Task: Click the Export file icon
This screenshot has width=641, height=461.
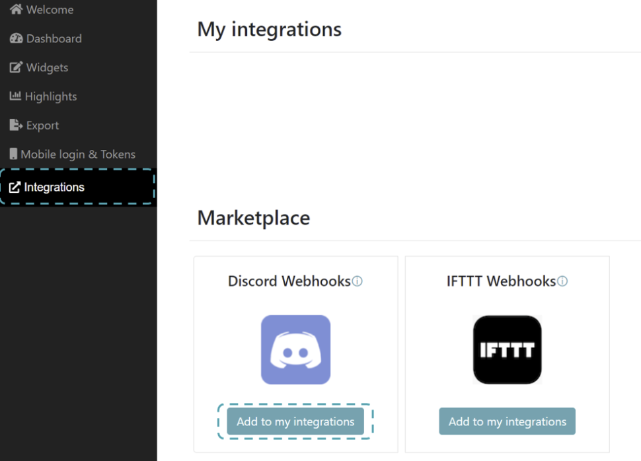Action: [x=16, y=125]
